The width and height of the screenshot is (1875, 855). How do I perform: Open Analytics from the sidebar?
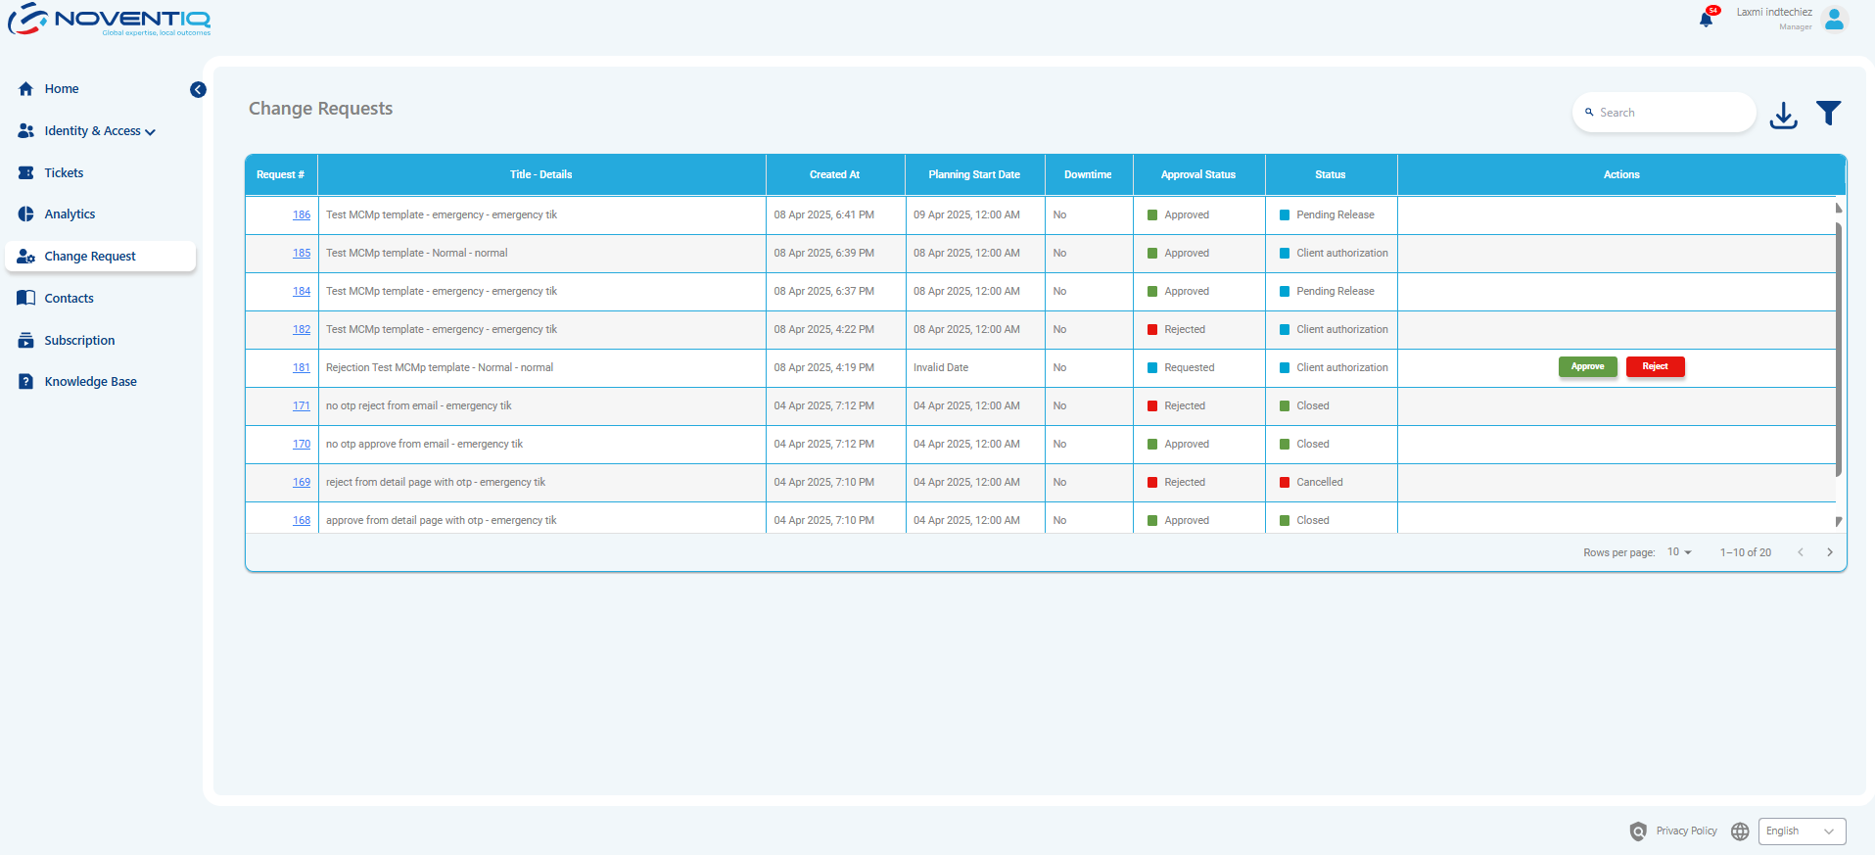pyautogui.click(x=70, y=214)
